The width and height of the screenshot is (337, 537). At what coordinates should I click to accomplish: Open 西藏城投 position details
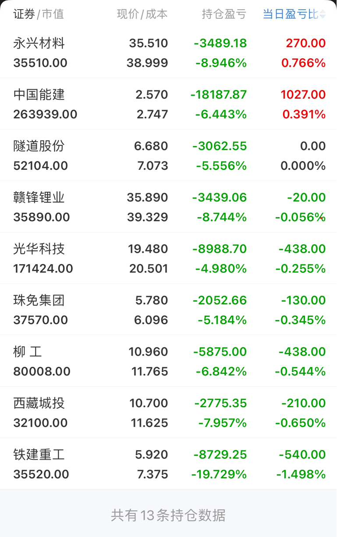(x=168, y=412)
